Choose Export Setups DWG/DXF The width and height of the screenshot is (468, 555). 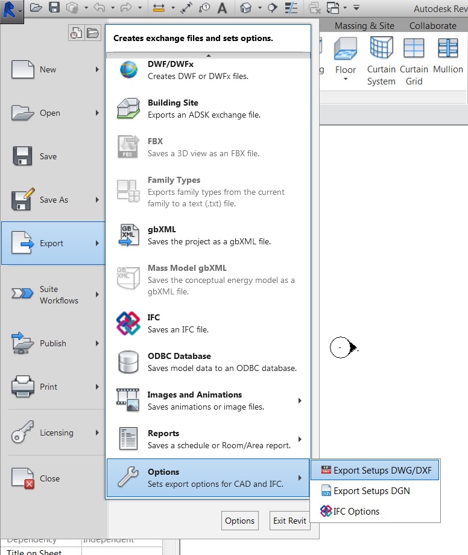375,470
